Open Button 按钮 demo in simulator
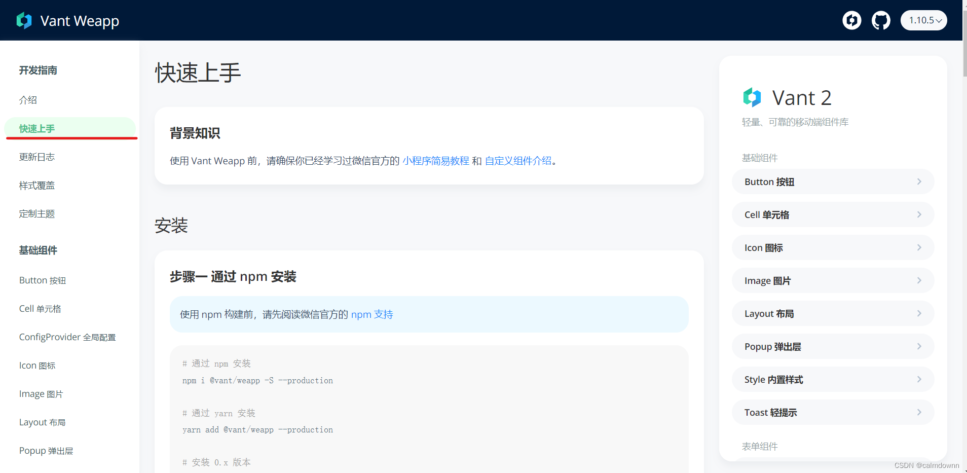The width and height of the screenshot is (967, 473). [833, 181]
